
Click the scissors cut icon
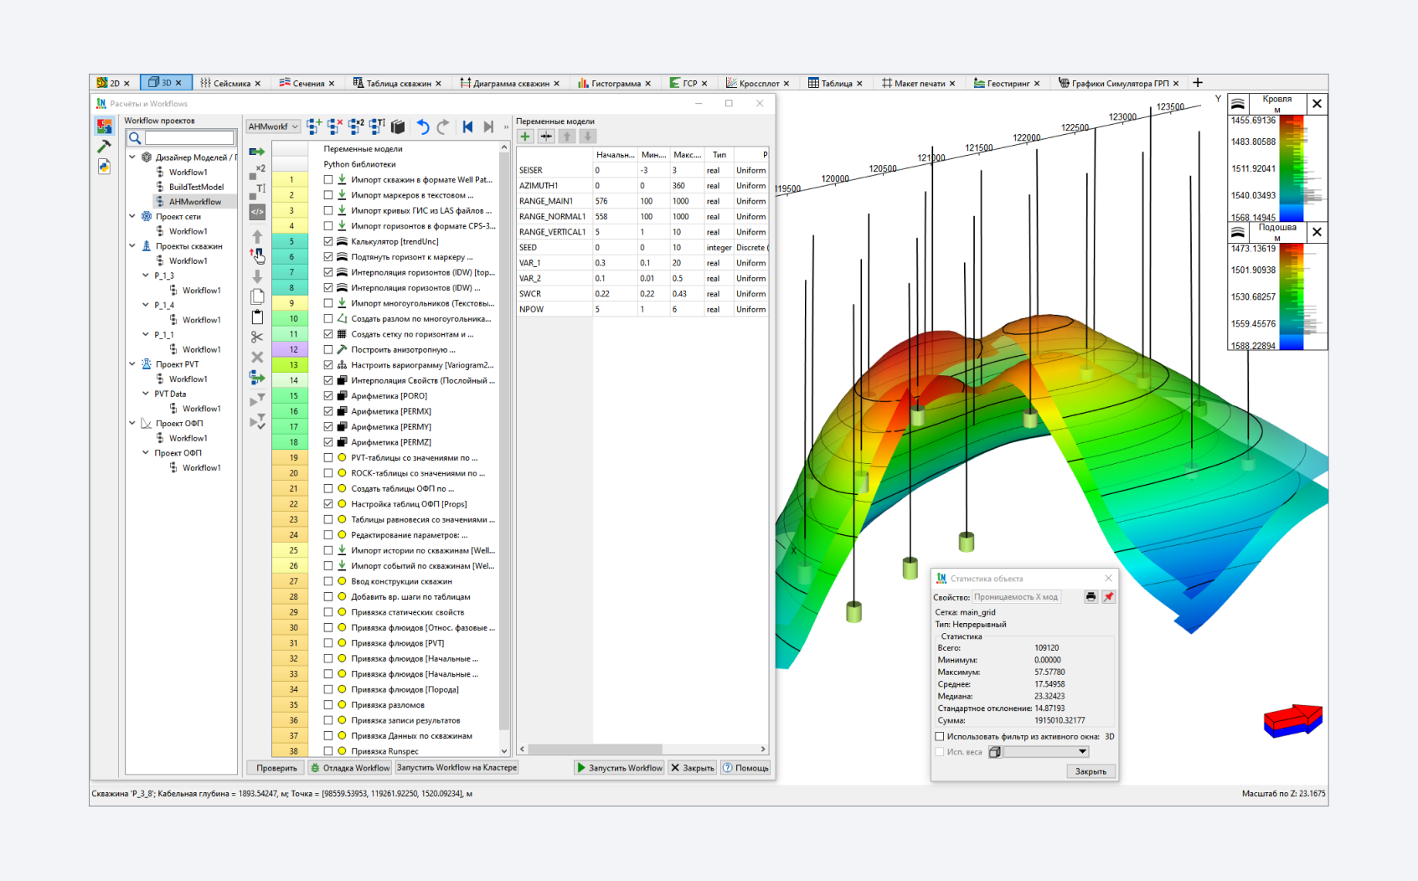(x=257, y=337)
